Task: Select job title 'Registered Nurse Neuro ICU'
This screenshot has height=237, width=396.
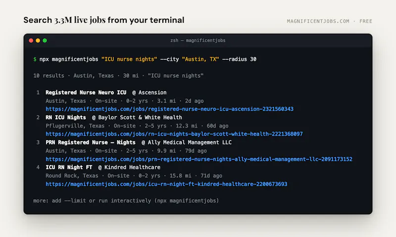Action: coord(86,93)
